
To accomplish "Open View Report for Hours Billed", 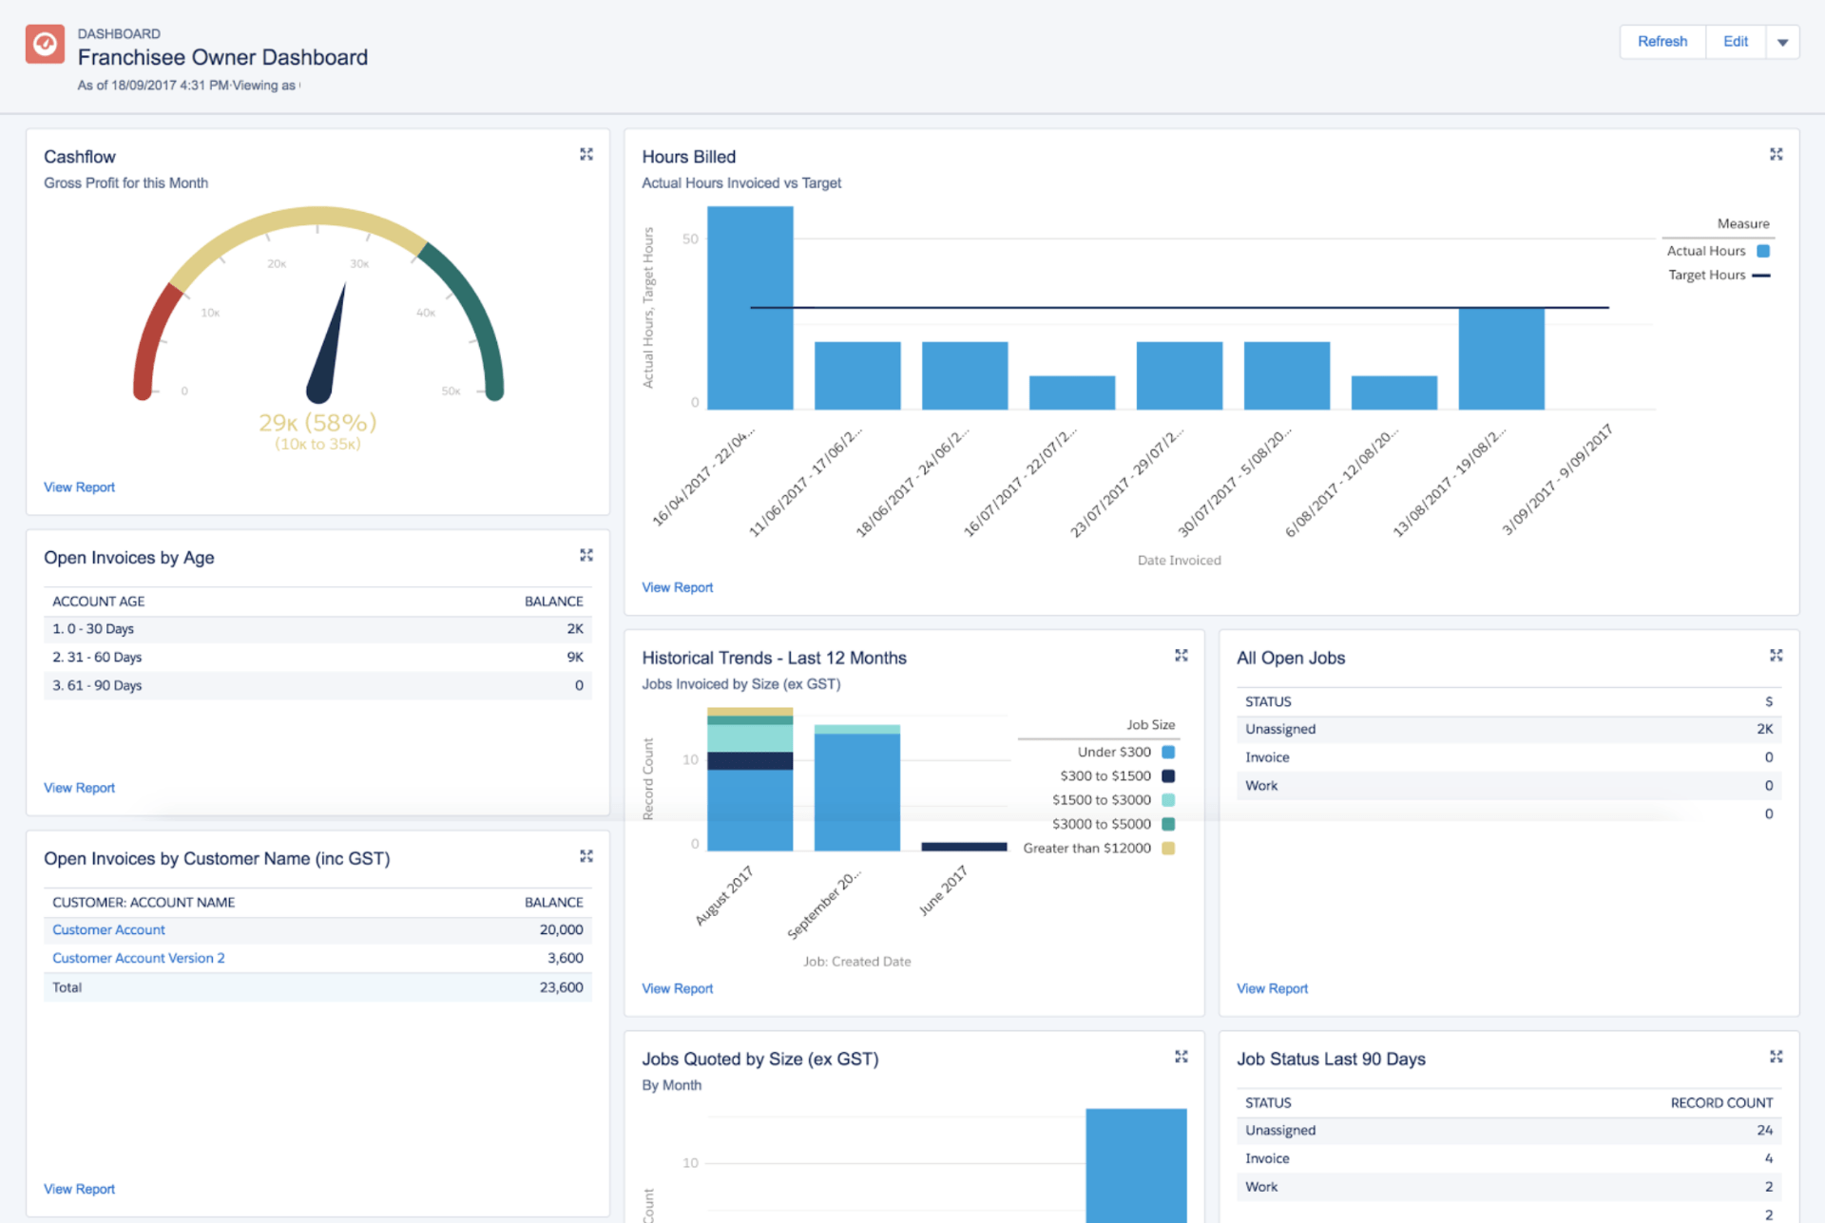I will point(677,587).
